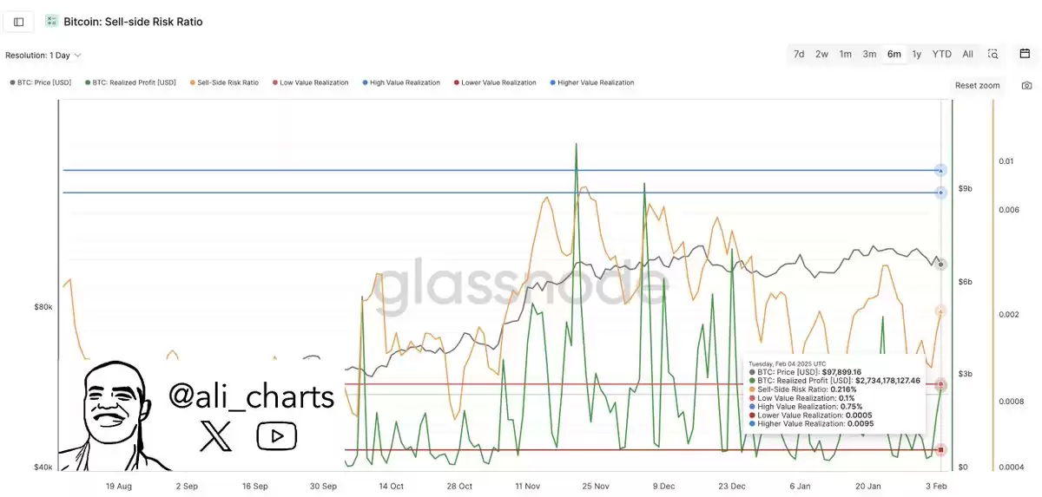The width and height of the screenshot is (1042, 497).
Task: Toggle Low Value Realization legend entry
Action: [x=310, y=83]
